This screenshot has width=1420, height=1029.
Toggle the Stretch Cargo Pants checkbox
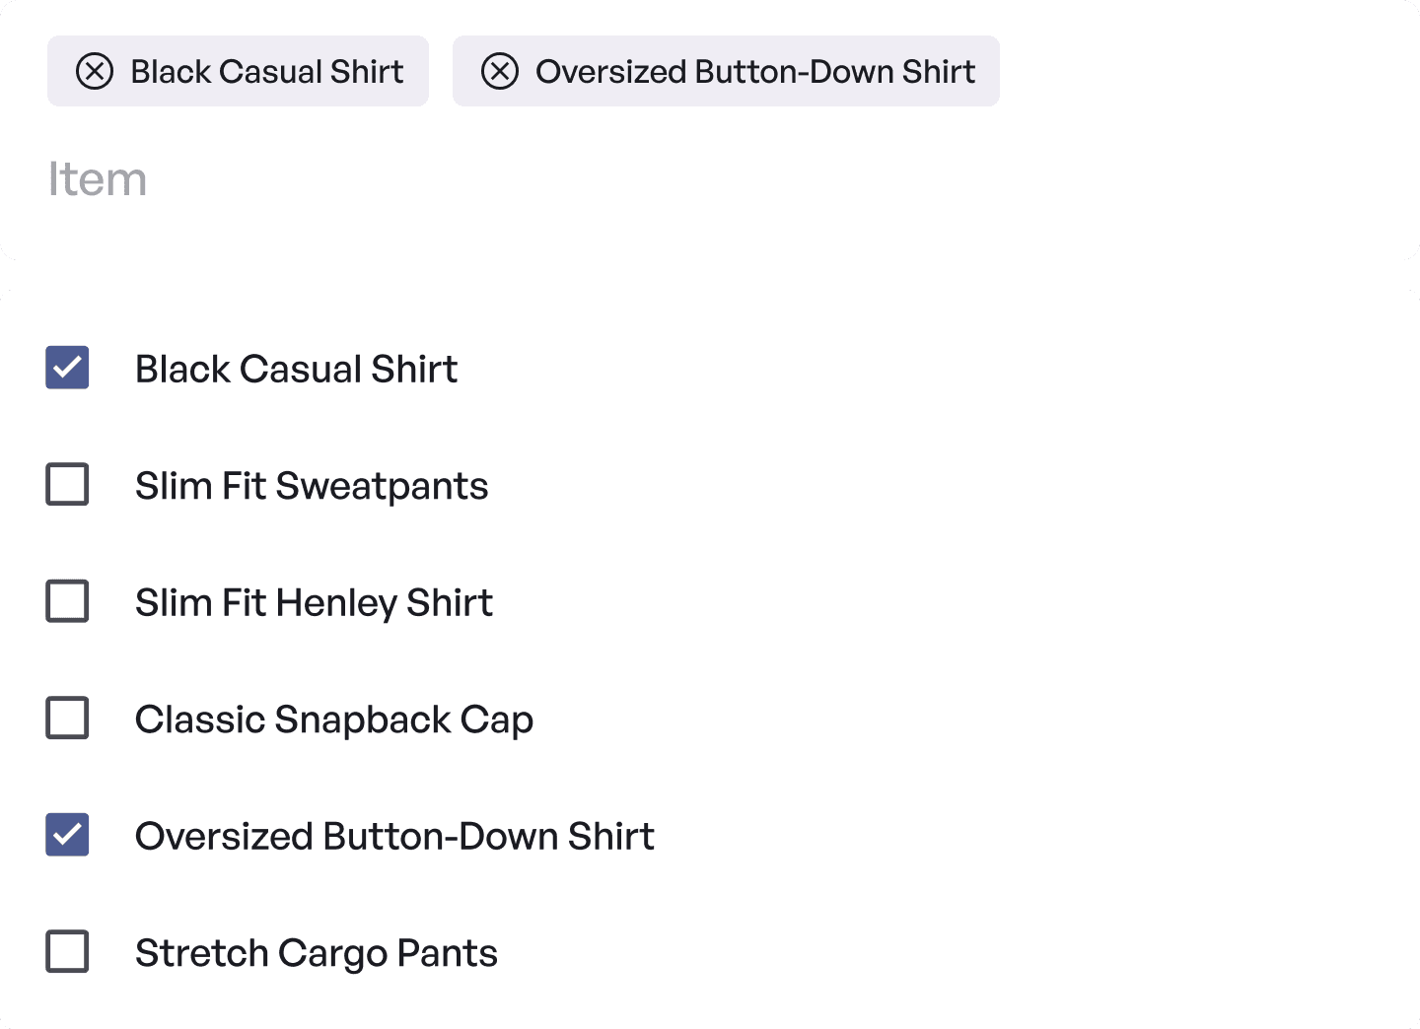[x=67, y=951]
